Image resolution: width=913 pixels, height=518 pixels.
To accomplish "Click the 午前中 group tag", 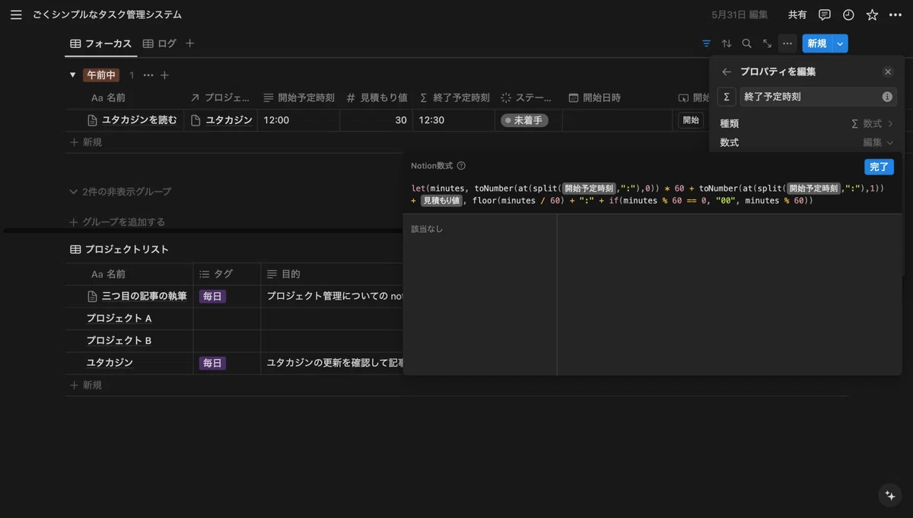I will (x=101, y=75).
